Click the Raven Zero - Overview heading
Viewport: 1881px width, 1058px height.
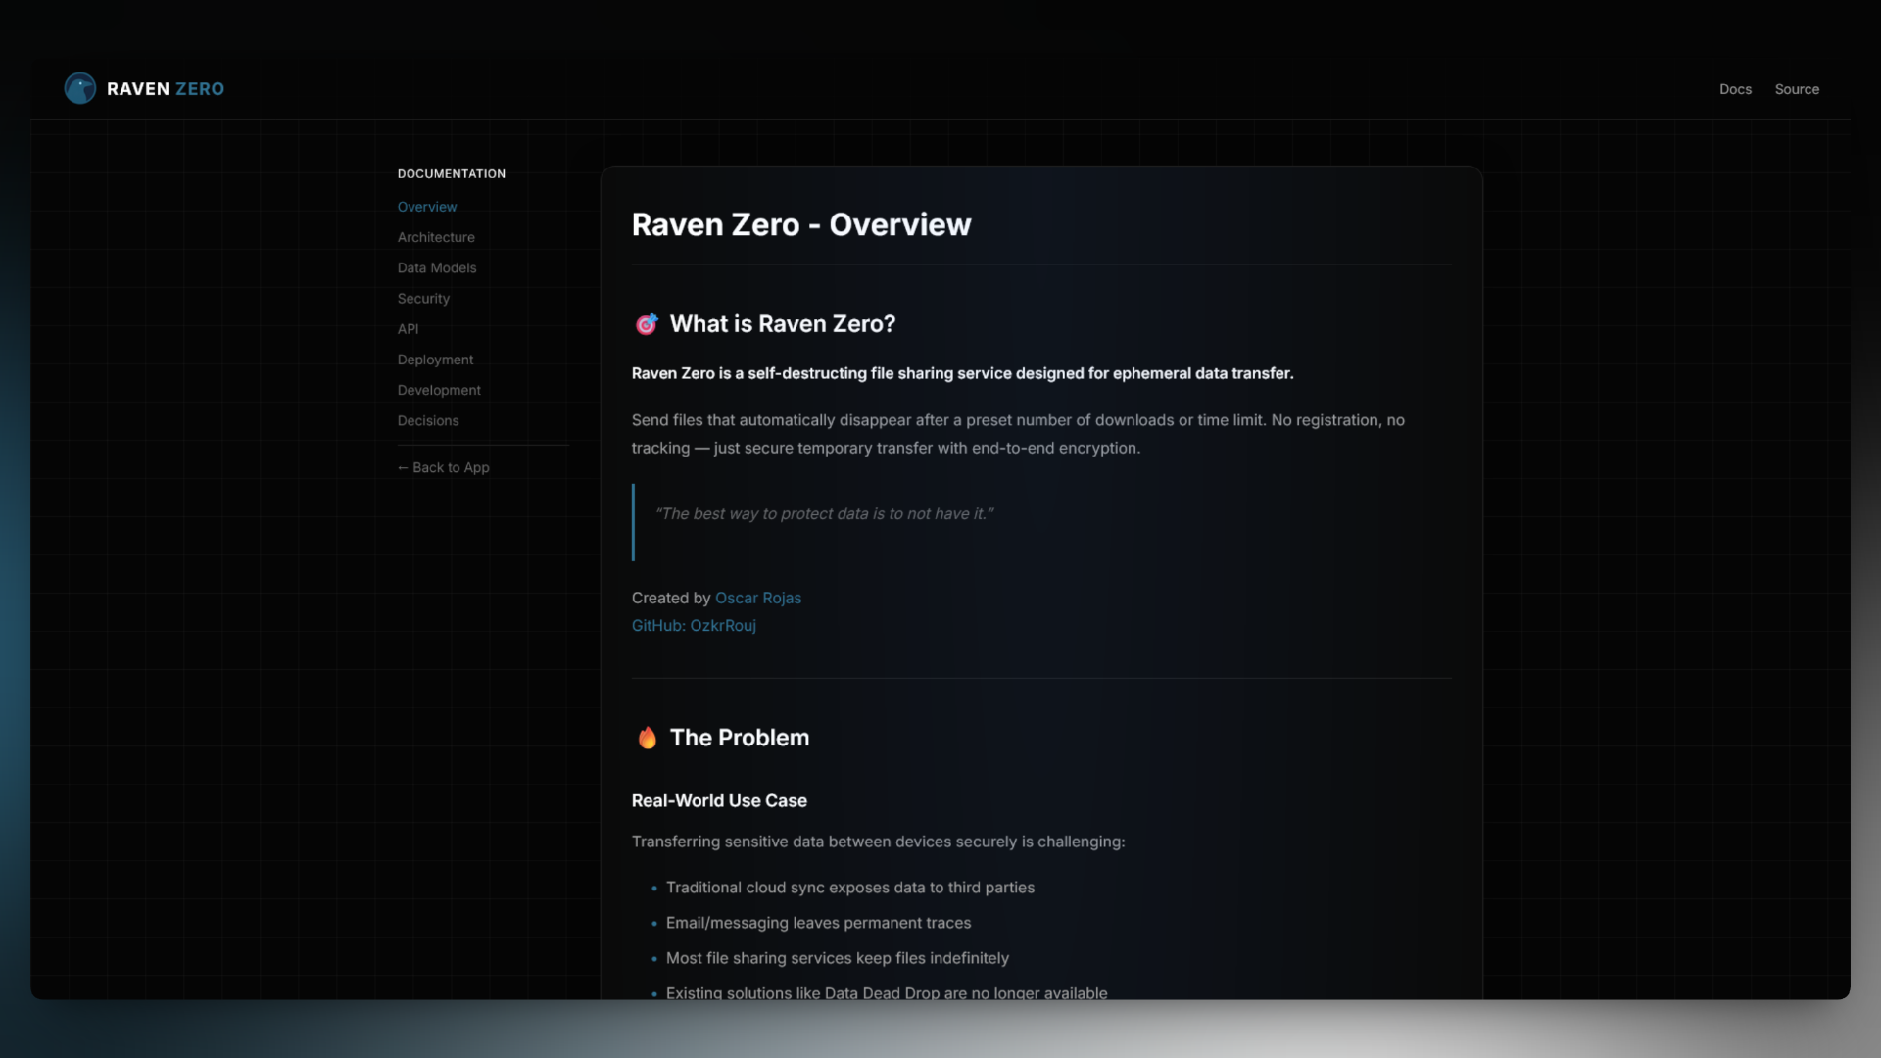point(801,224)
